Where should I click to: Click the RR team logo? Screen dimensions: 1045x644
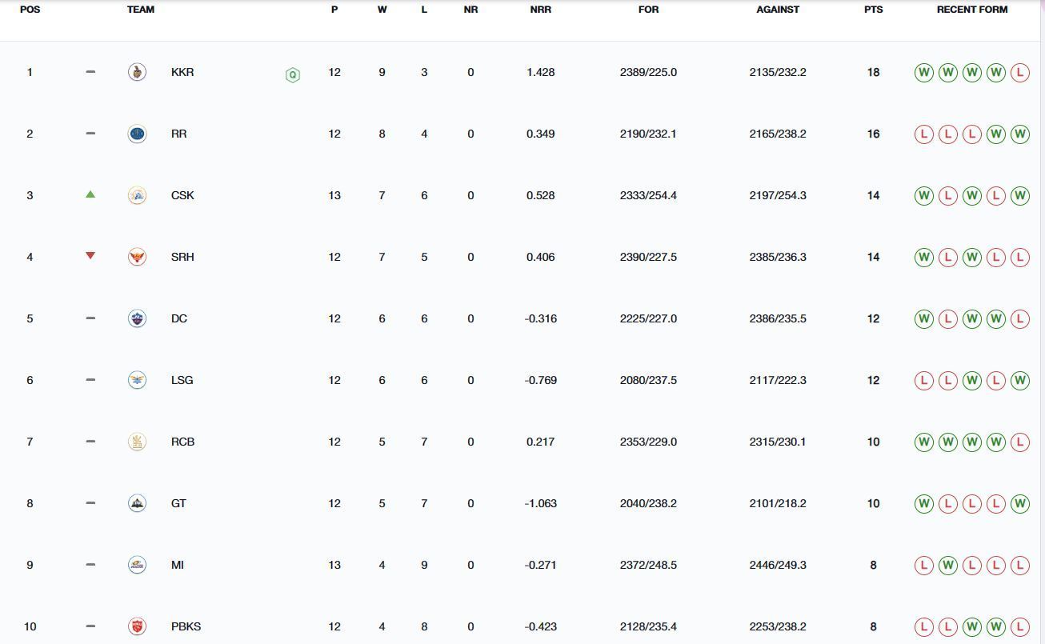(x=137, y=134)
